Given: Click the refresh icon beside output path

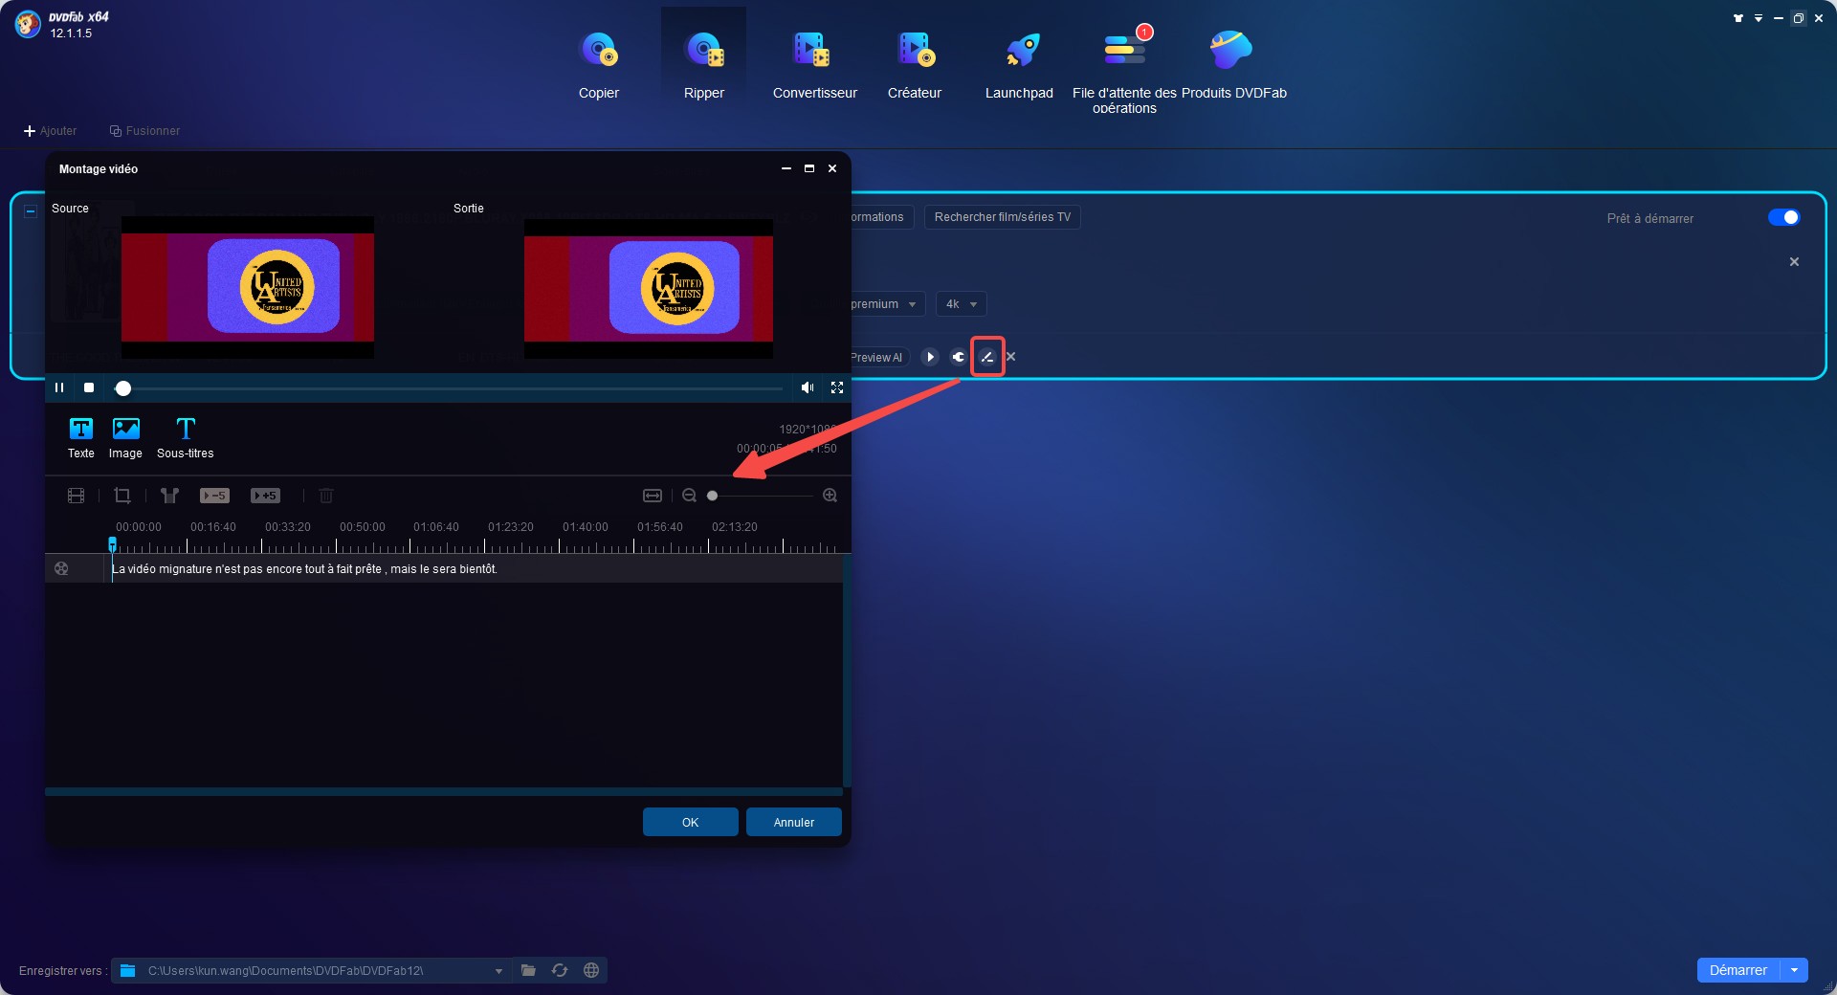Looking at the screenshot, I should (x=560, y=970).
